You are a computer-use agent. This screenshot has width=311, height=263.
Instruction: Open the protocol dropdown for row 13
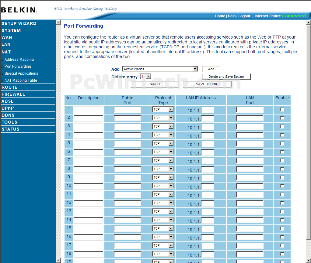point(163,212)
